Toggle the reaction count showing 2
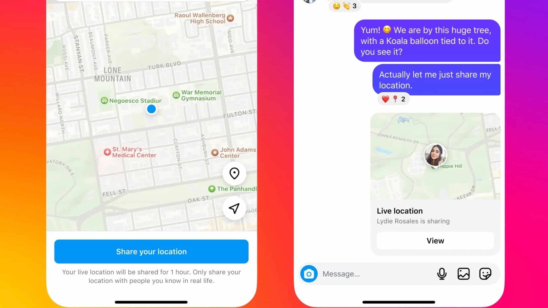The height and width of the screenshot is (308, 548). pos(392,99)
